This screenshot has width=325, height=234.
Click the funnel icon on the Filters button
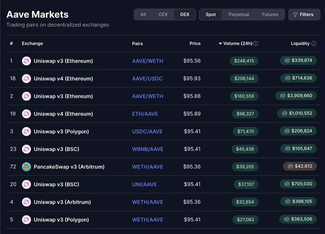pyautogui.click(x=295, y=14)
